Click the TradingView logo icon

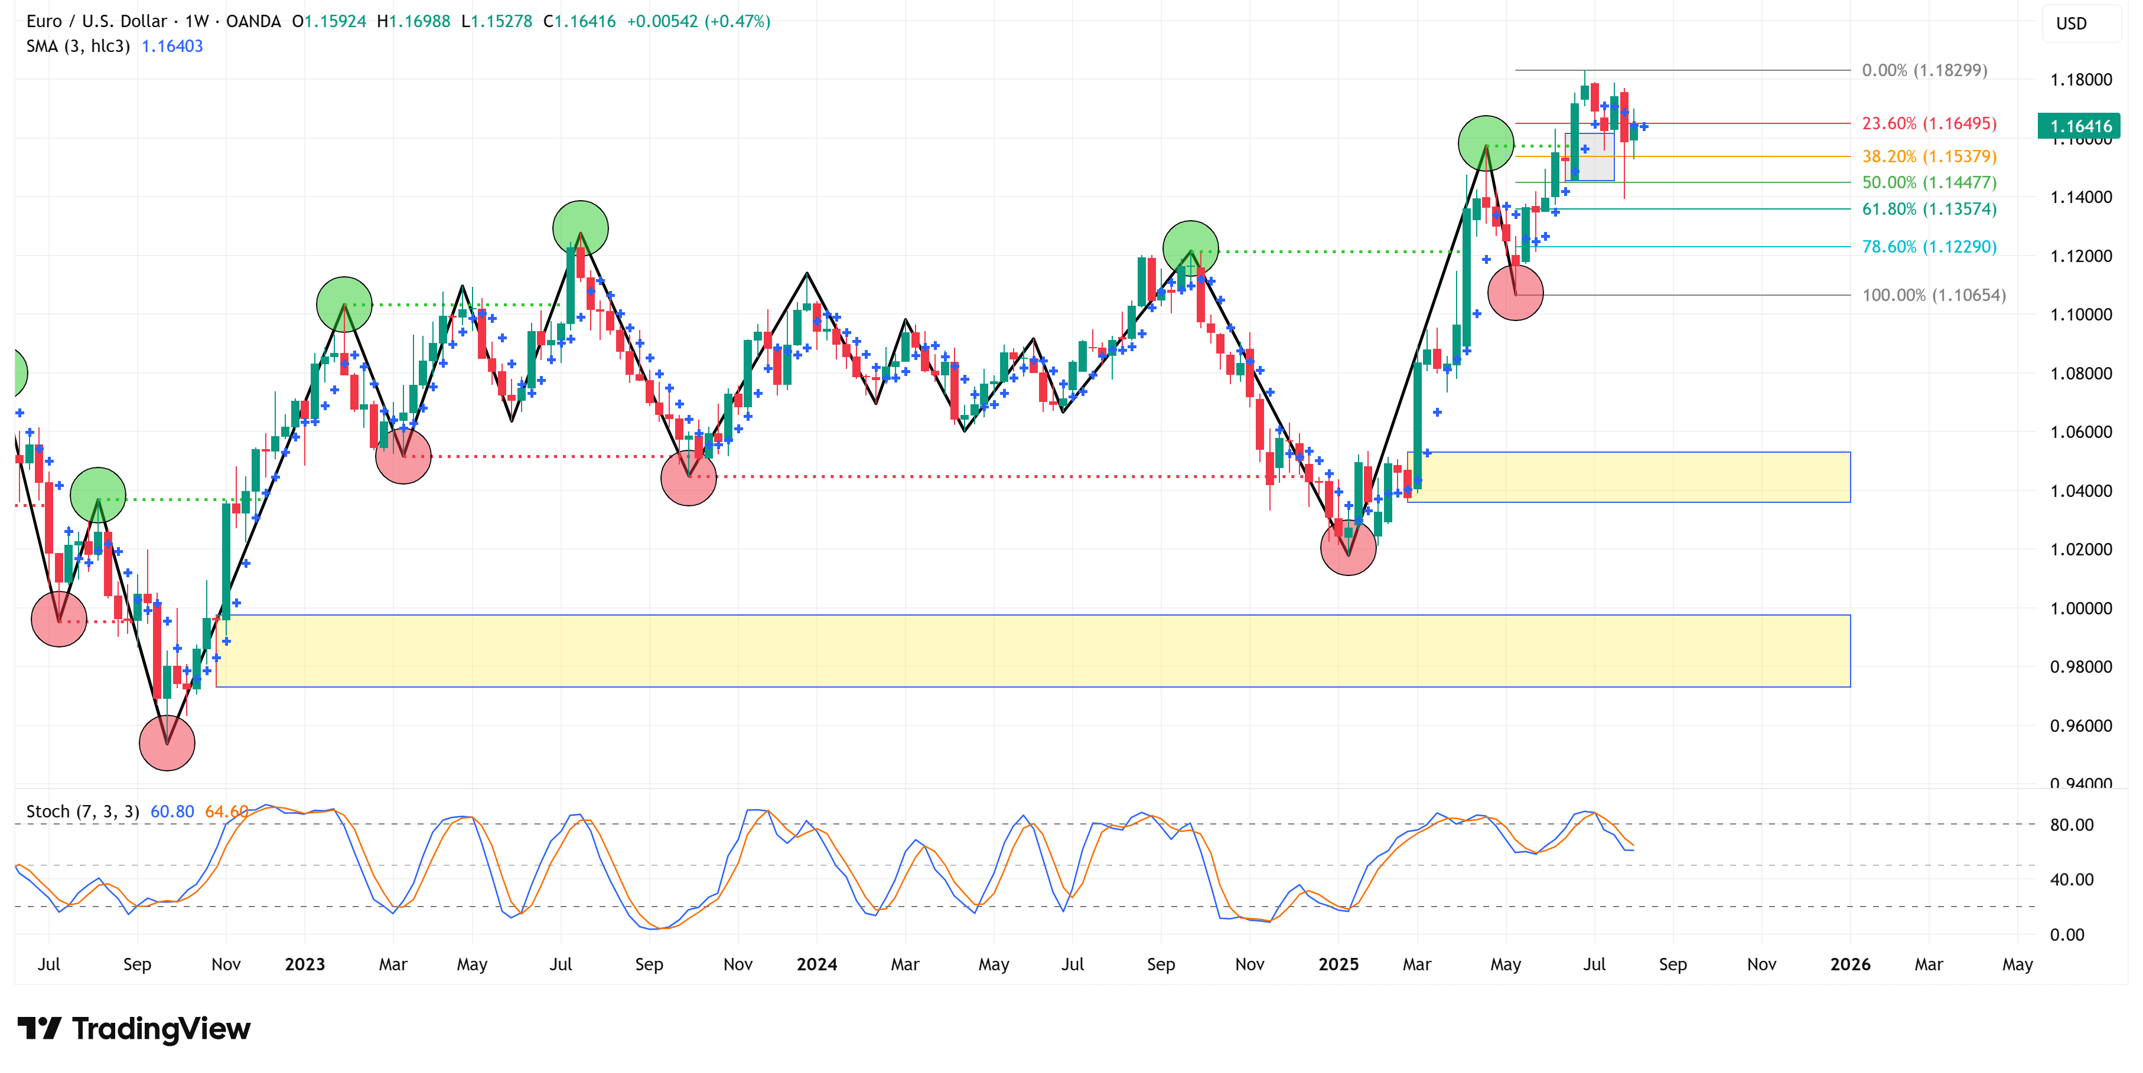click(39, 1028)
